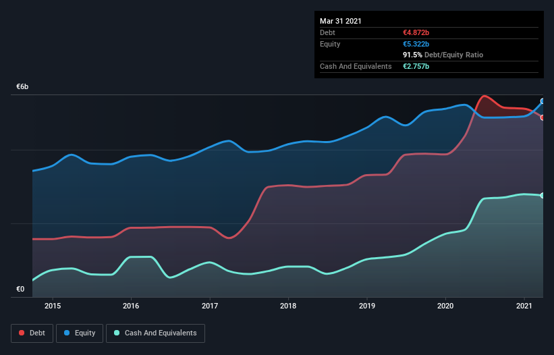554x355 pixels.
Task: Click the €2.757b cash value in the tooltip
Action: pos(416,66)
